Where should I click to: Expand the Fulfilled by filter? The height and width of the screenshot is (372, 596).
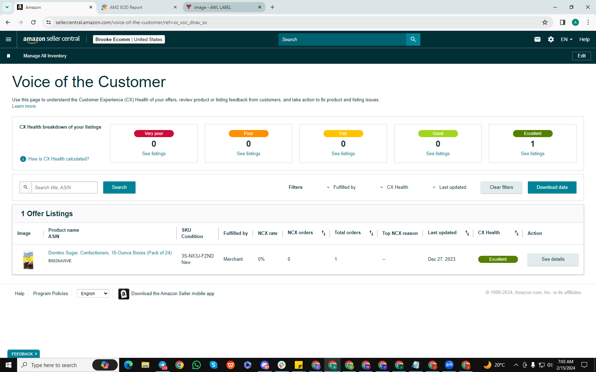[x=341, y=187]
